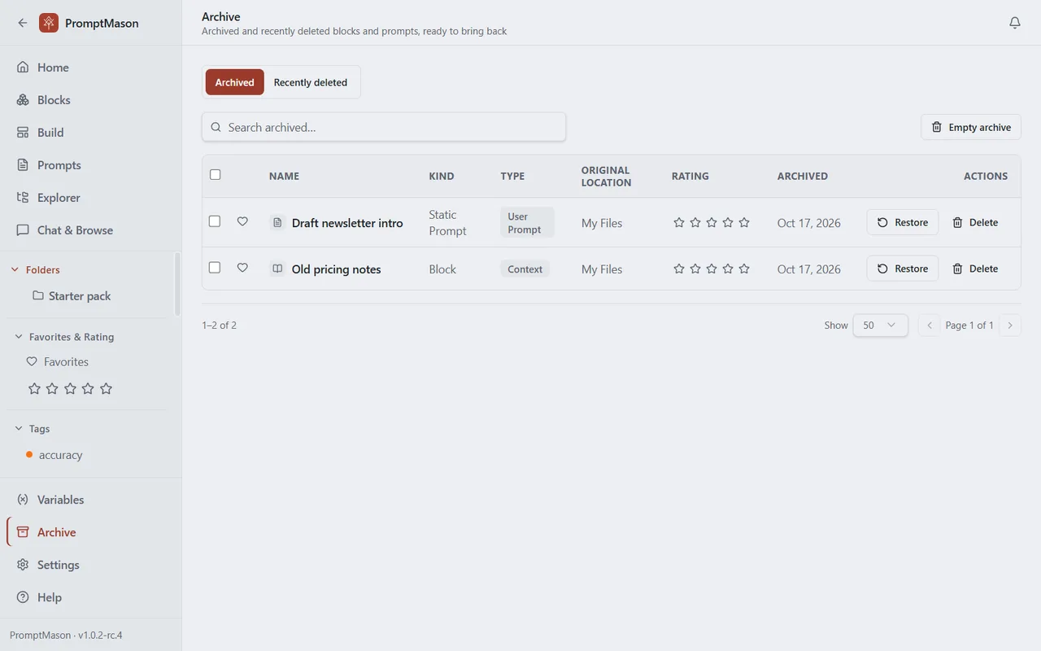Click the Archived column header
This screenshot has height=651, width=1041.
point(803,176)
